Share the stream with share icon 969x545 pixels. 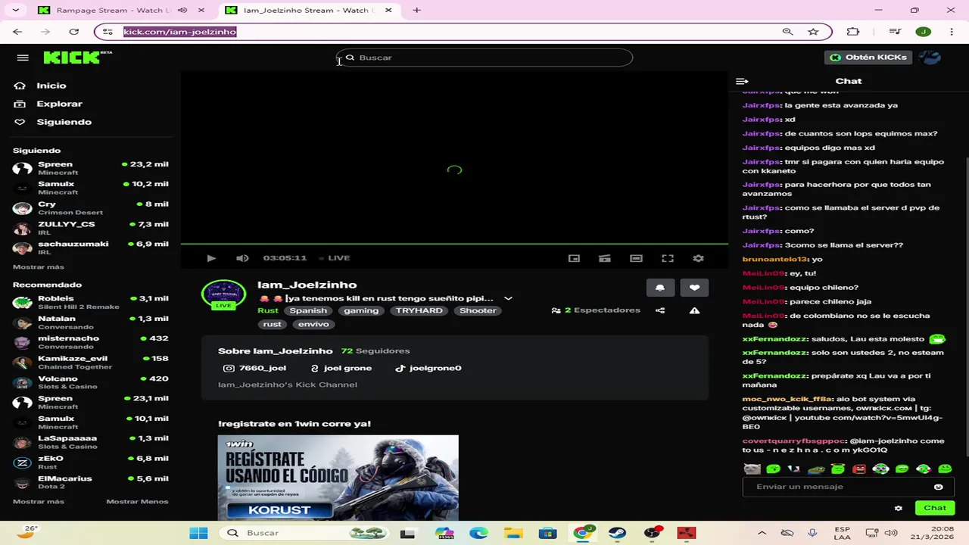point(660,310)
